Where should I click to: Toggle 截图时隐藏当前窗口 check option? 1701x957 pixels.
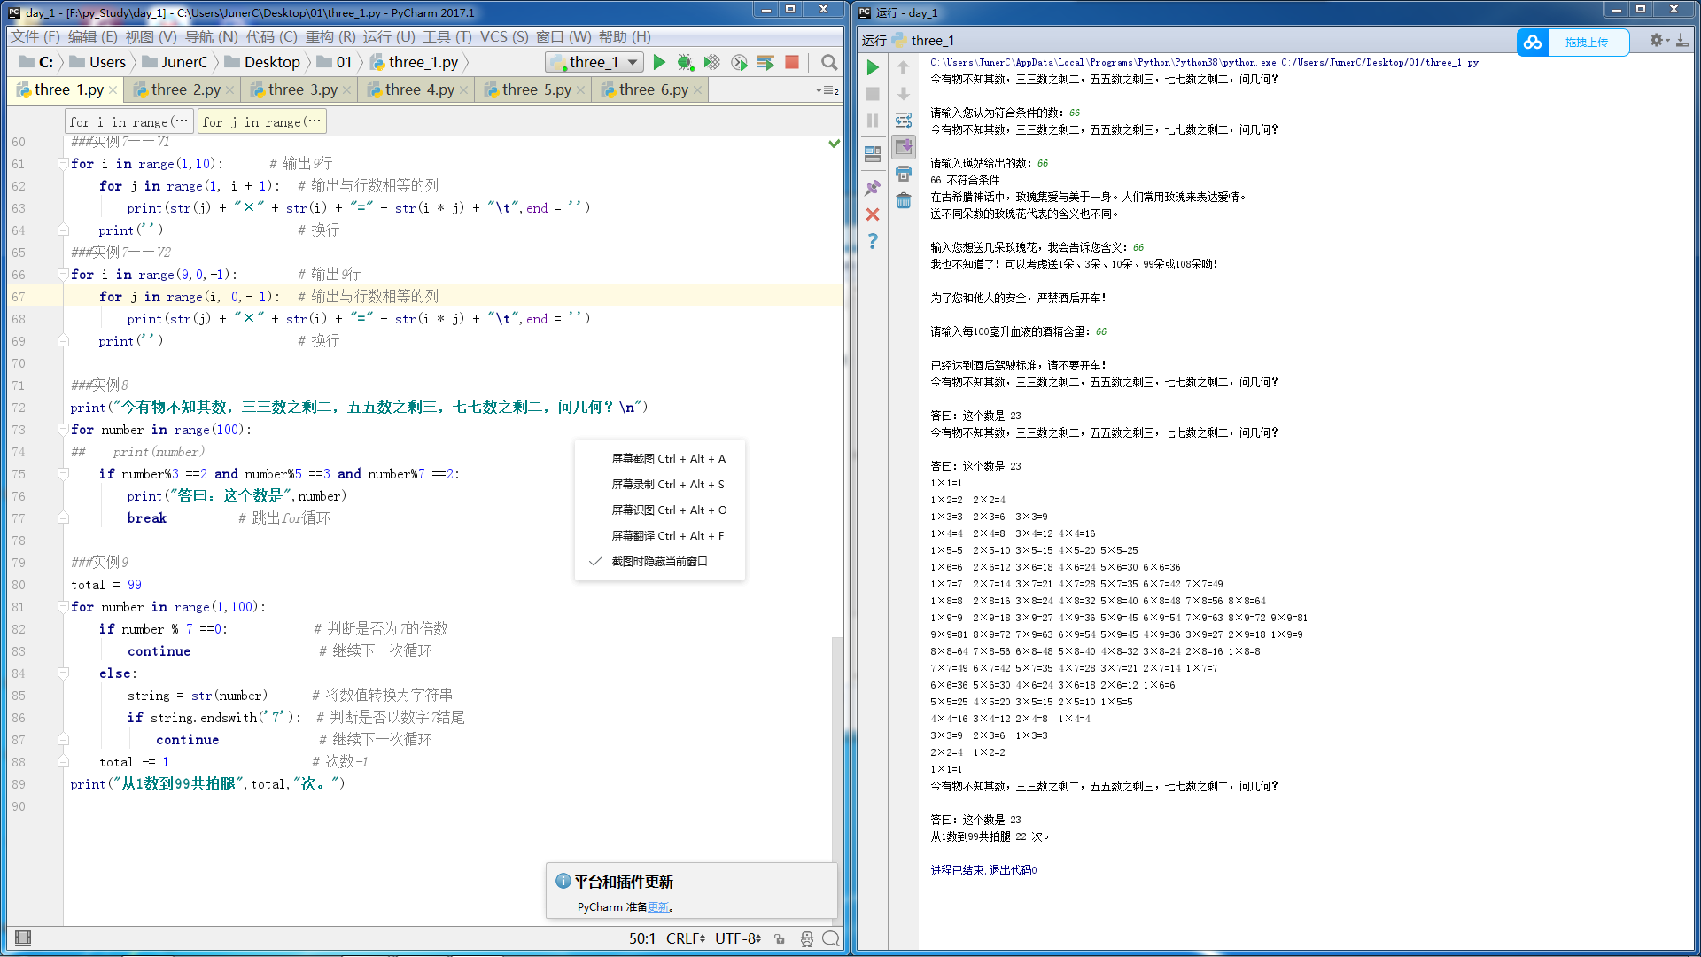(659, 561)
